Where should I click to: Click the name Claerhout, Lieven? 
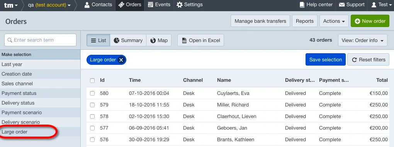236,117
